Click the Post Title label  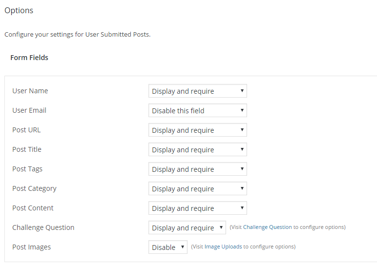coord(27,150)
